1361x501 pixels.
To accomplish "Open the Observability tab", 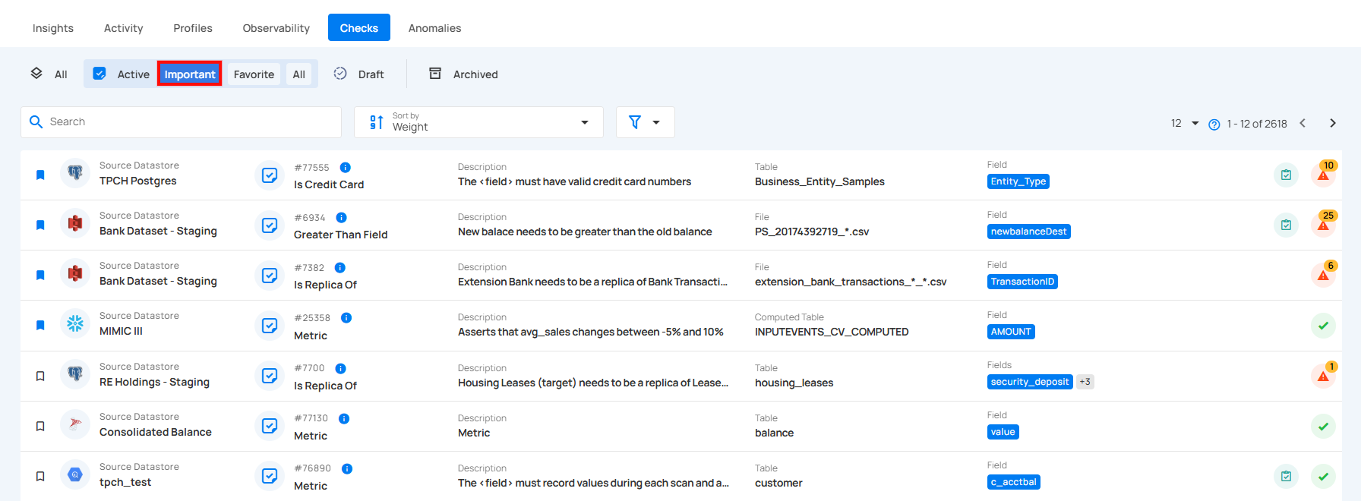I will coord(276,28).
